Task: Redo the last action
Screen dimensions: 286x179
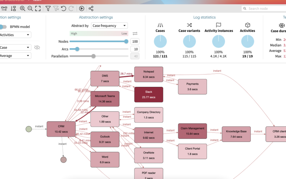Action: tap(71, 8)
